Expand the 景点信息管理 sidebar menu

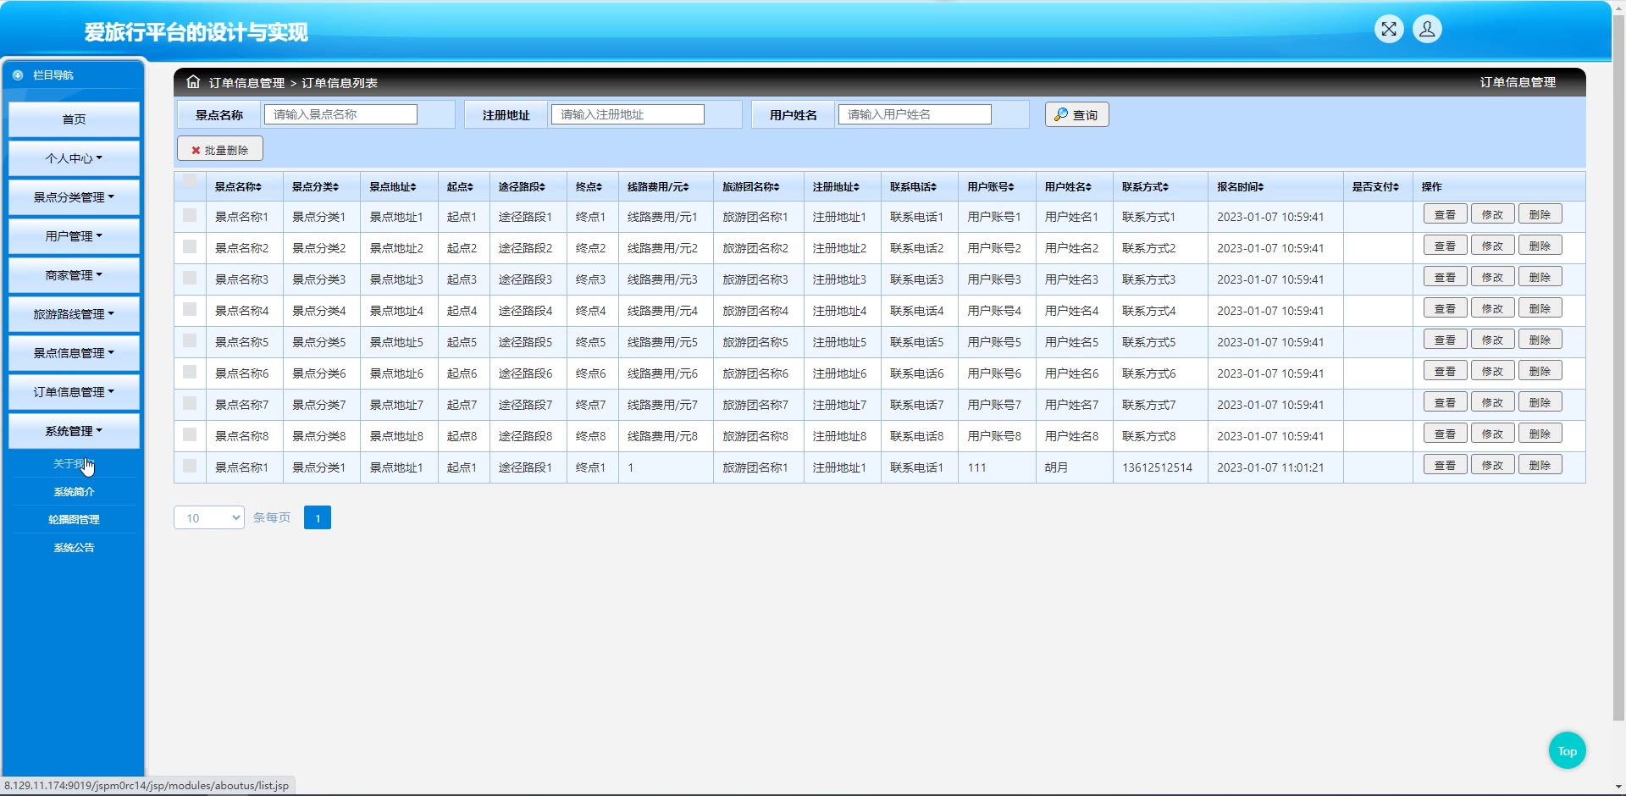click(74, 353)
